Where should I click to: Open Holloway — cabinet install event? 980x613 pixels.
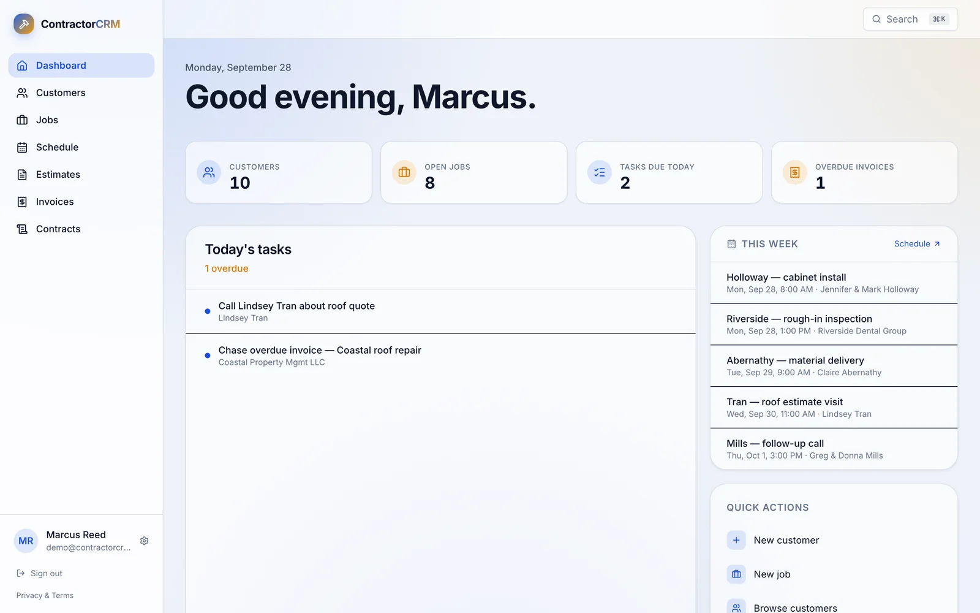pyautogui.click(x=834, y=283)
